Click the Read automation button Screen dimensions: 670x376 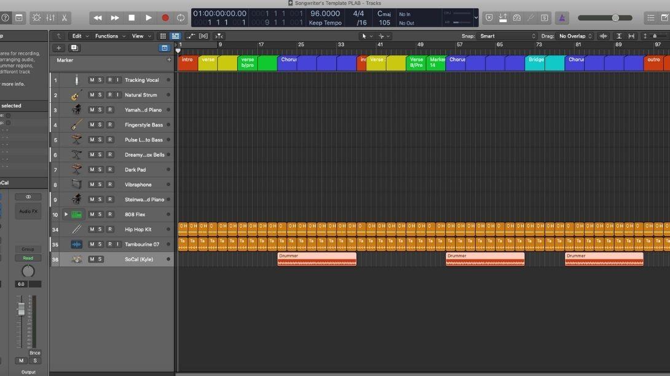tap(28, 258)
